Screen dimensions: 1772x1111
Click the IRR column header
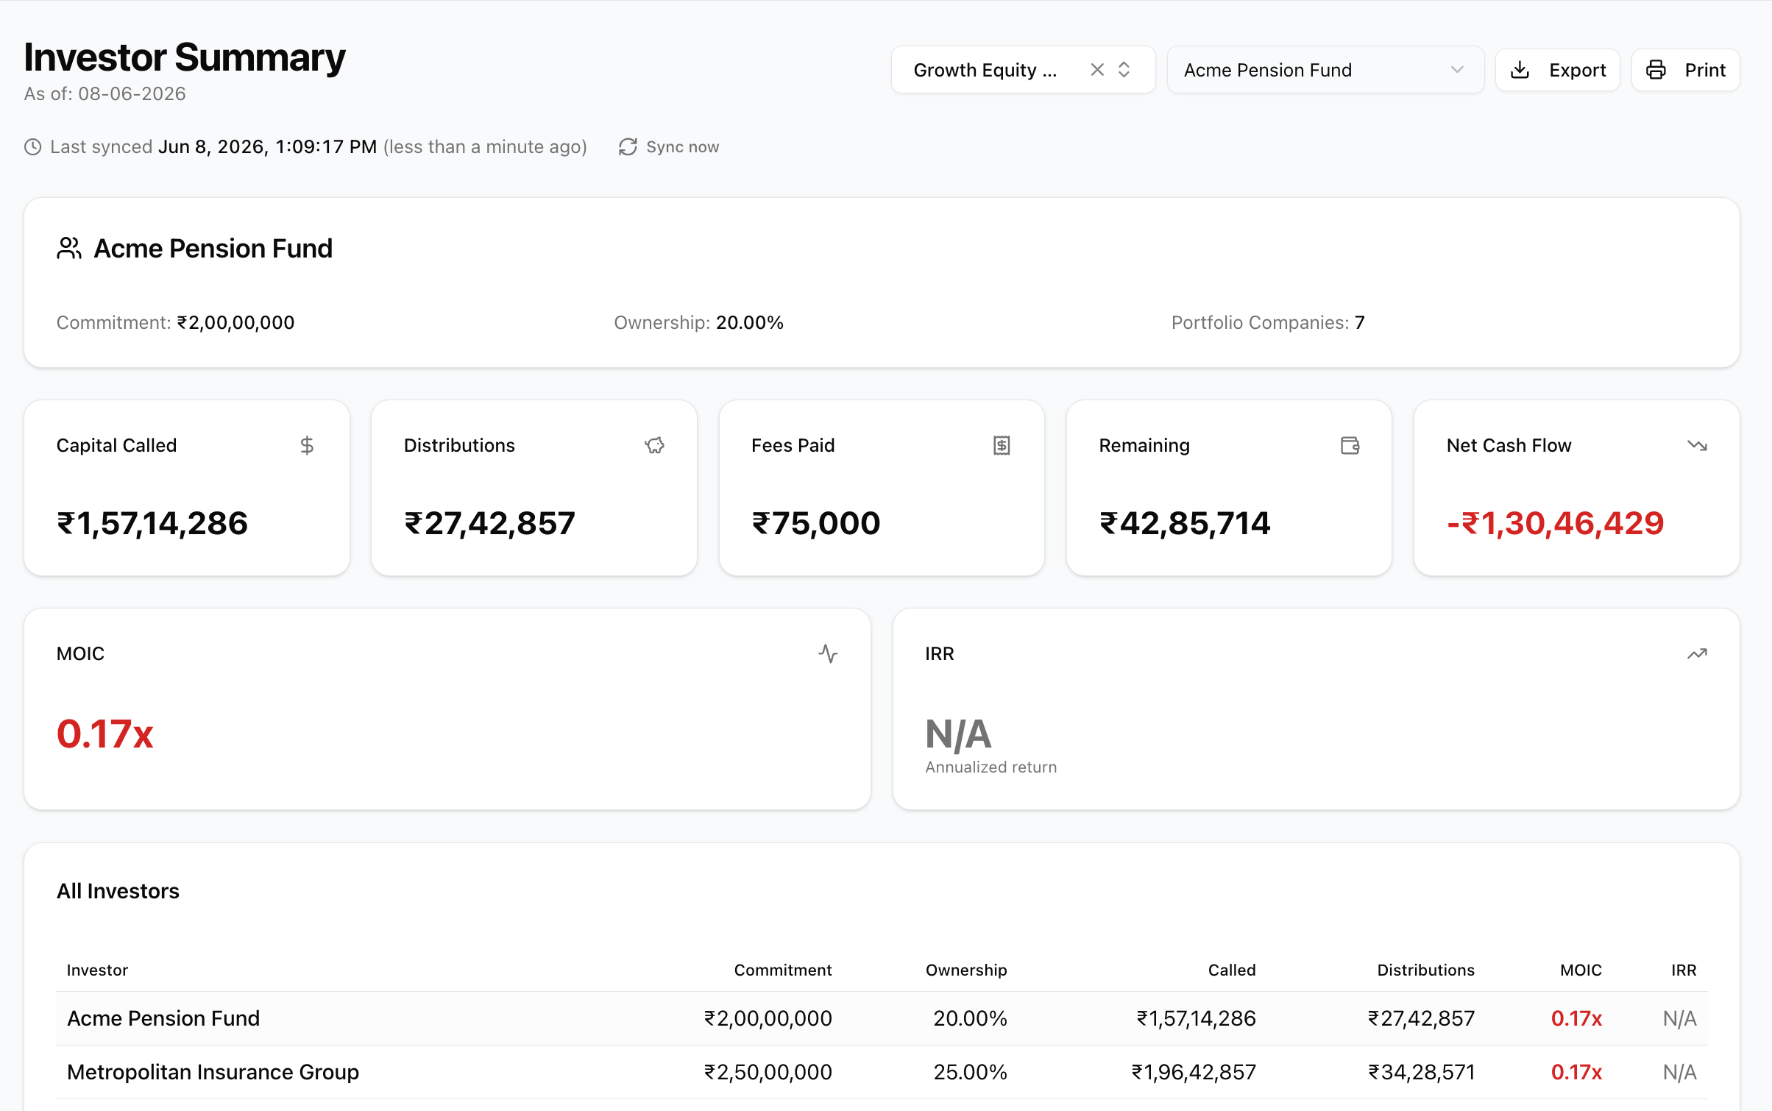click(x=1684, y=970)
